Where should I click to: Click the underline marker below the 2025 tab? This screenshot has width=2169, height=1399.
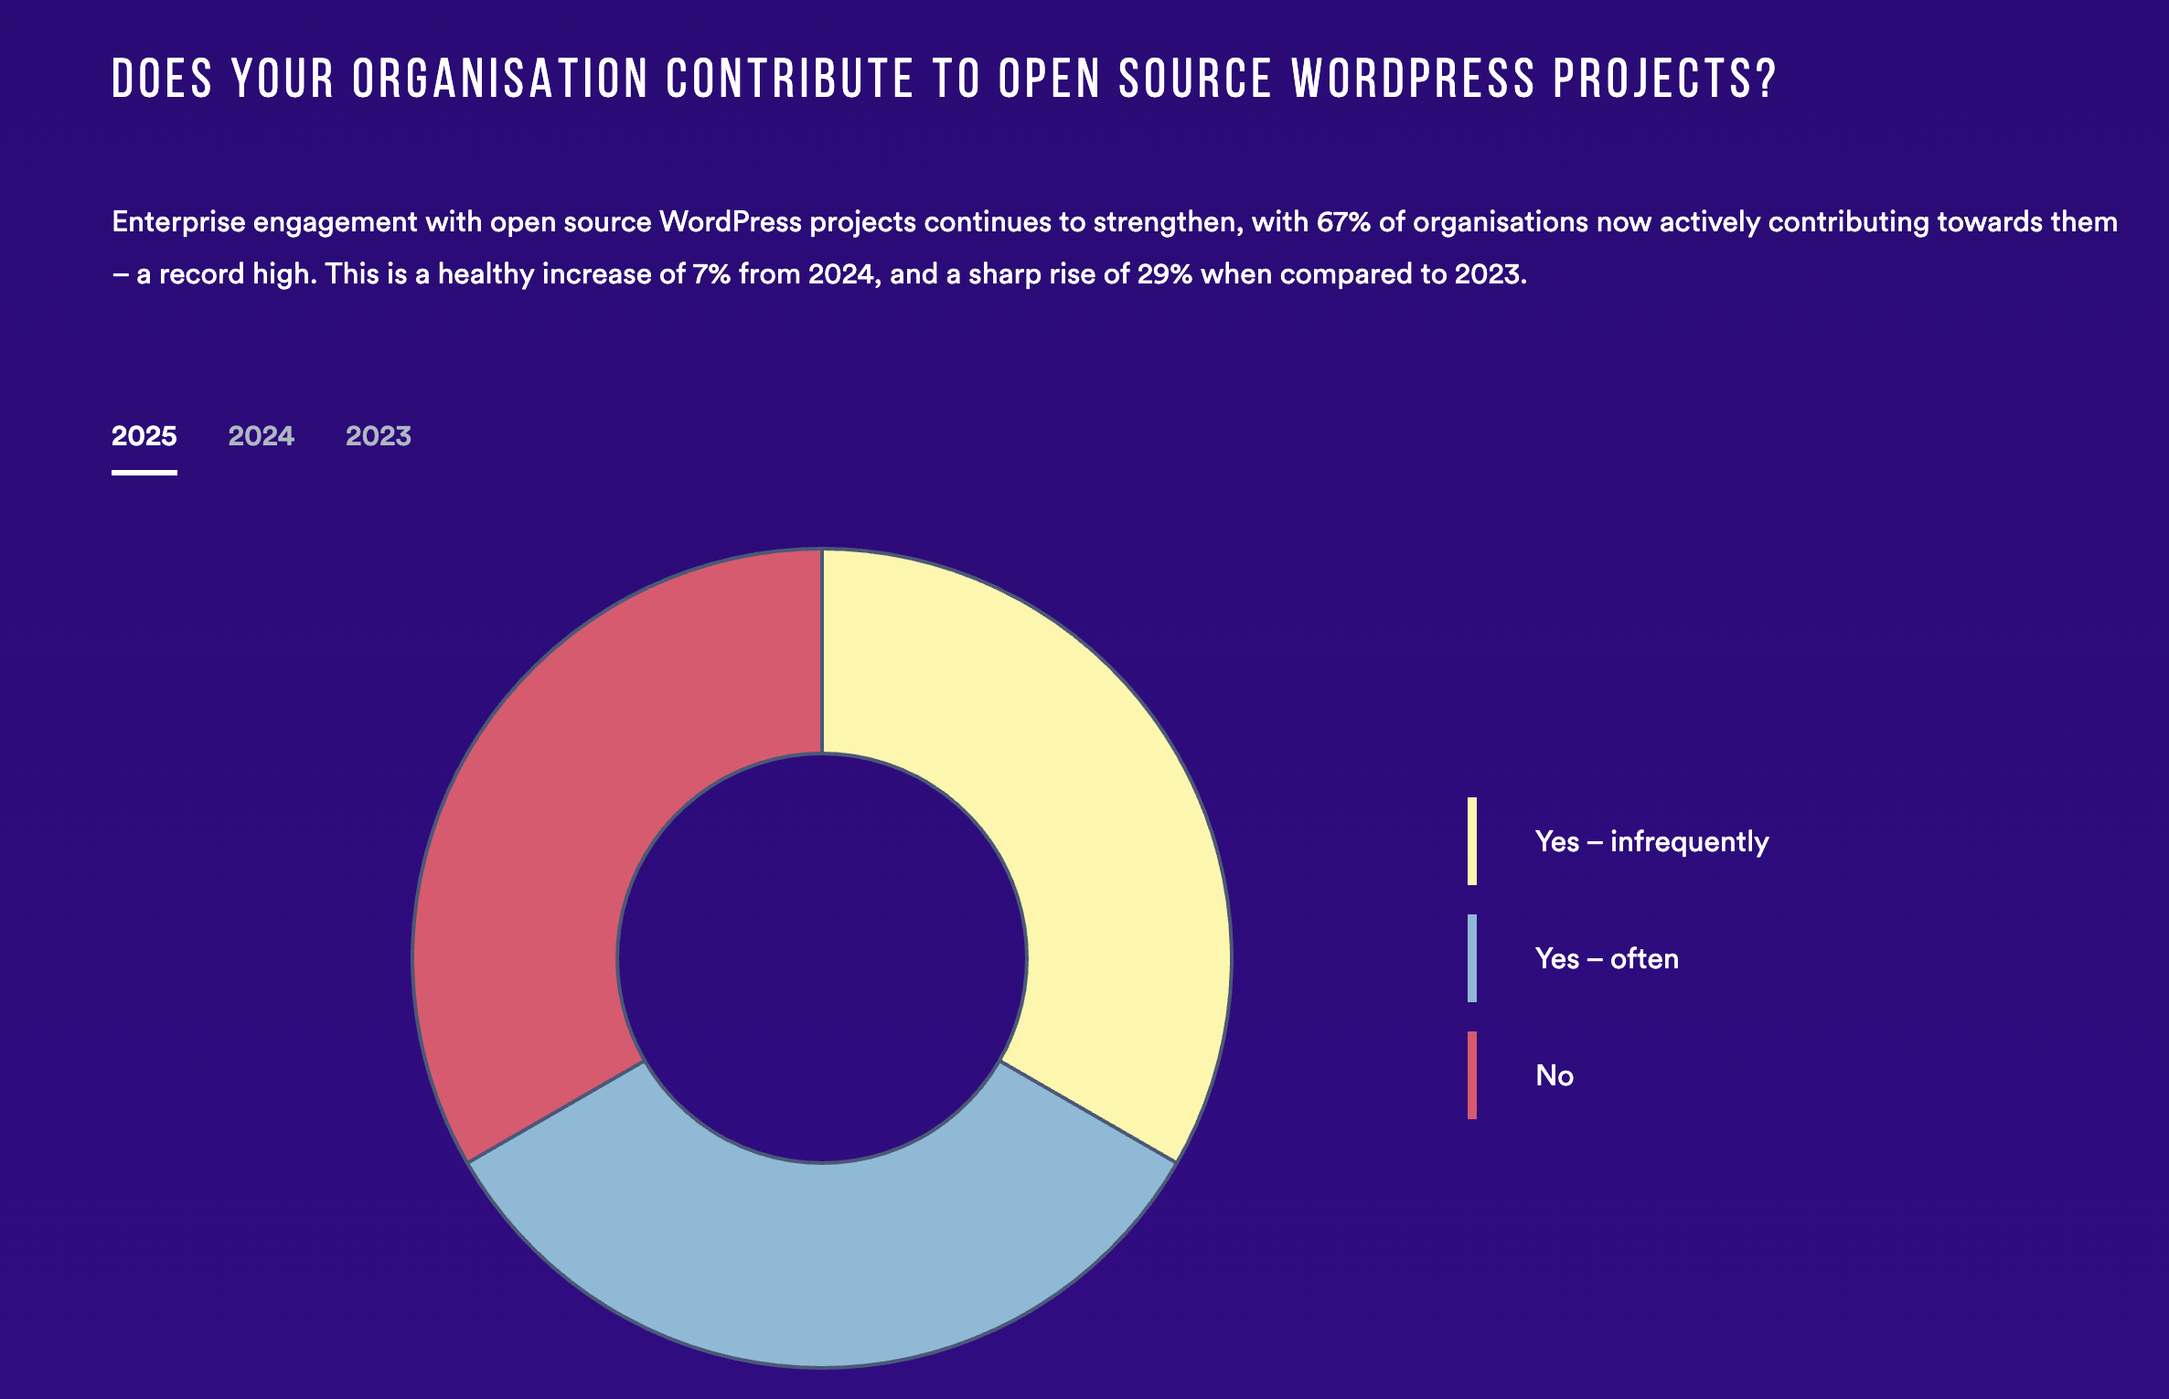click(144, 472)
